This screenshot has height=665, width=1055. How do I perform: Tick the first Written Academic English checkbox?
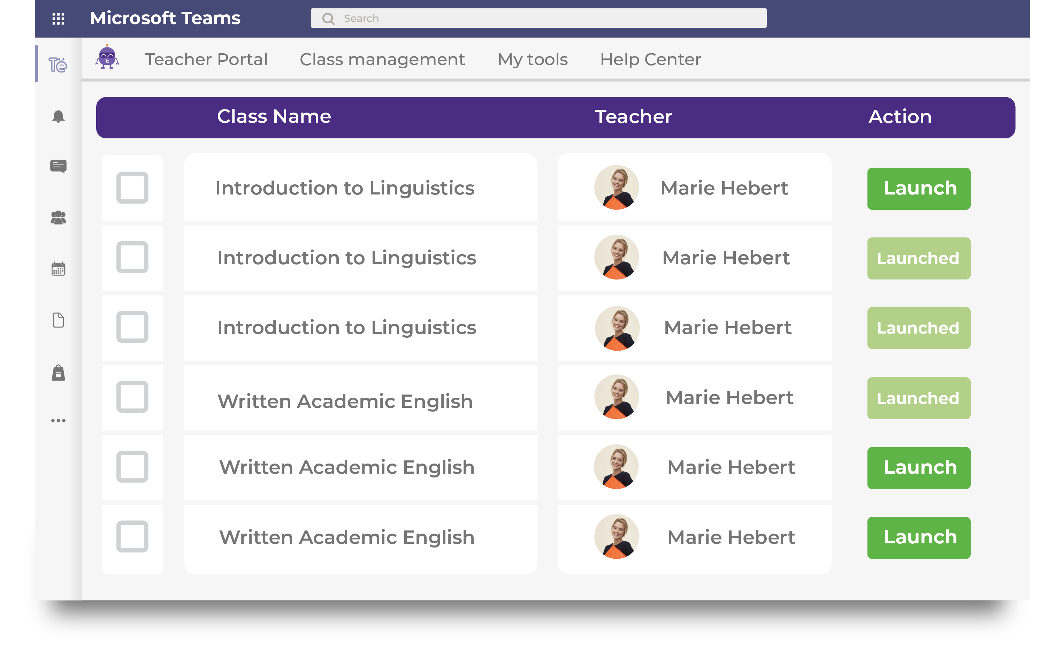click(x=132, y=397)
